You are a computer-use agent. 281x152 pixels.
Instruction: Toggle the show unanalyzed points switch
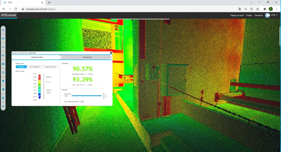click(x=82, y=102)
